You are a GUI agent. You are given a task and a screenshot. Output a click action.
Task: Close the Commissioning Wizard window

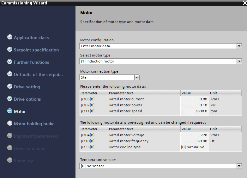pyautogui.click(x=244, y=3)
